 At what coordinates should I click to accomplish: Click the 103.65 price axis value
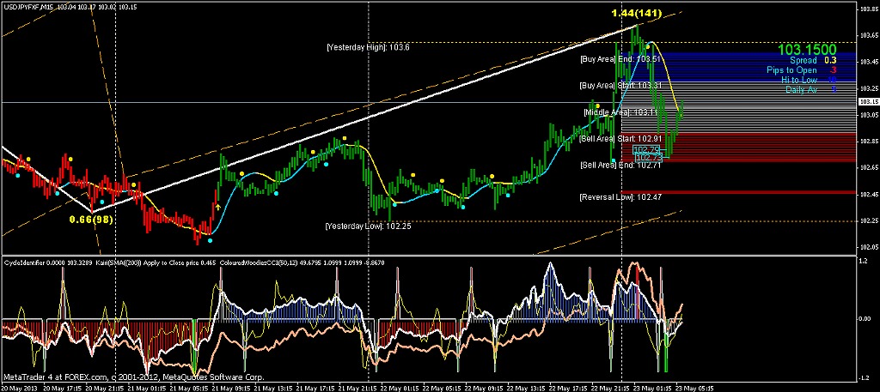[x=868, y=35]
